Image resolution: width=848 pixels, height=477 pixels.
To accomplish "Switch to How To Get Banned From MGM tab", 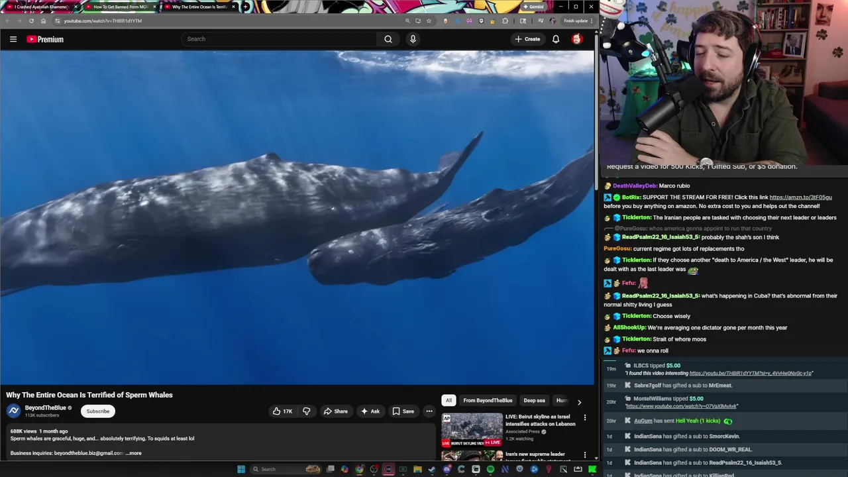I will pyautogui.click(x=119, y=7).
